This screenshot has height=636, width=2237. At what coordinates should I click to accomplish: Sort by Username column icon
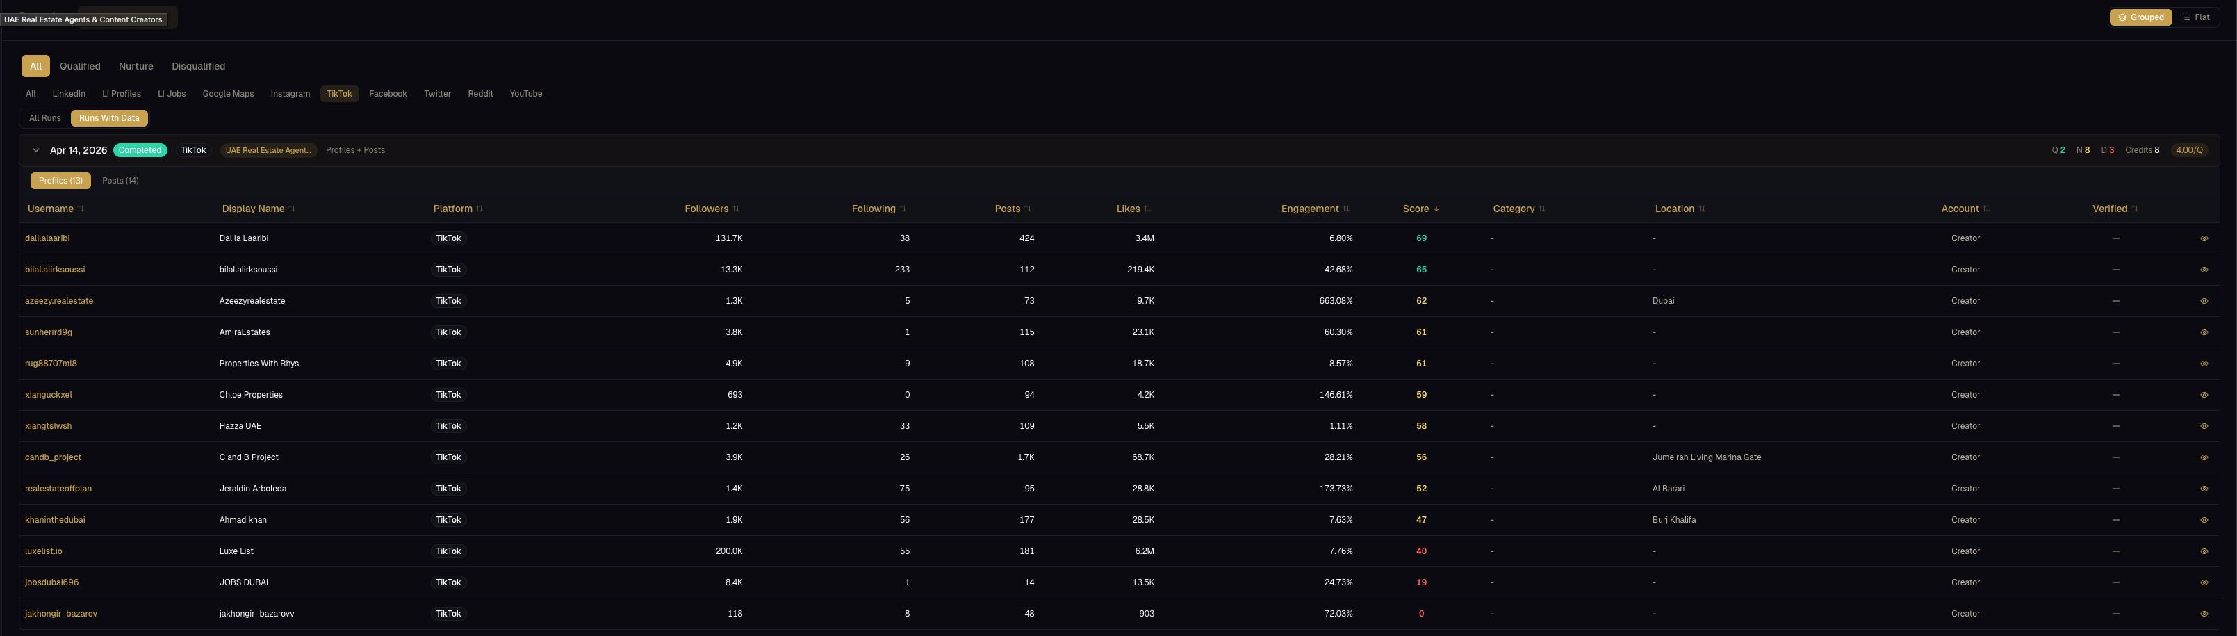point(81,209)
